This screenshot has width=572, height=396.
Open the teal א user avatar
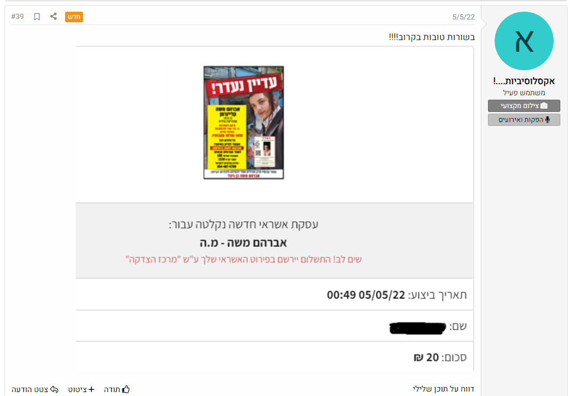point(524,41)
